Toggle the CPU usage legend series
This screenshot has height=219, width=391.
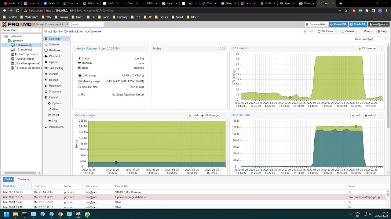coord(367,48)
